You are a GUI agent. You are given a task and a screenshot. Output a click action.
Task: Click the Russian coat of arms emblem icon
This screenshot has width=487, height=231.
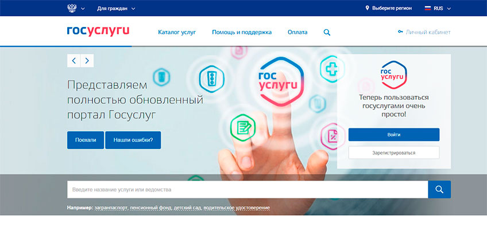click(72, 9)
